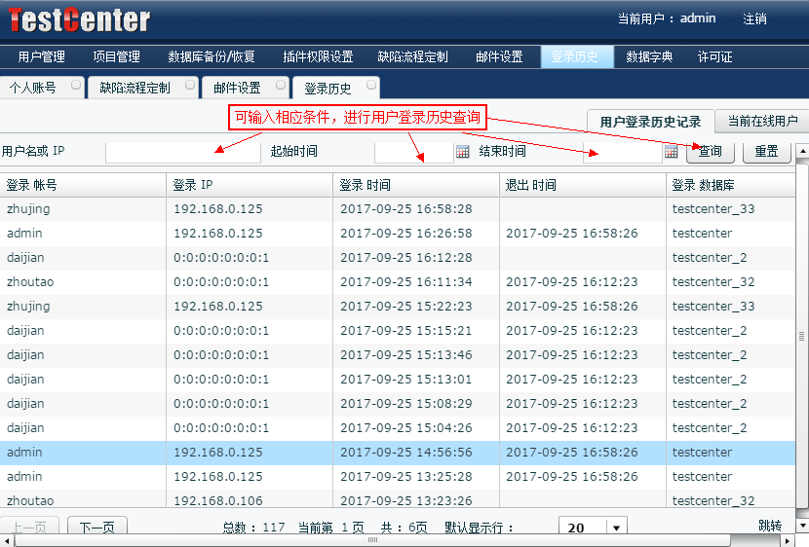The image size is (809, 547).
Task: Select the 用户登录历史记录 tab
Action: tap(650, 122)
